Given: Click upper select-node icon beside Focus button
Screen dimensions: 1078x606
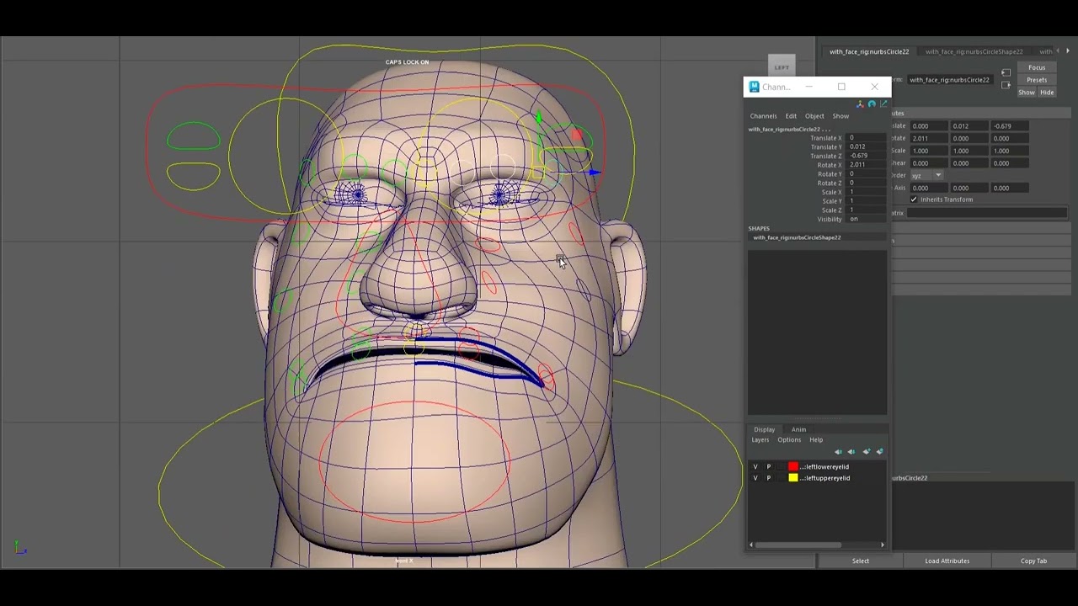Looking at the screenshot, I should click(1006, 72).
